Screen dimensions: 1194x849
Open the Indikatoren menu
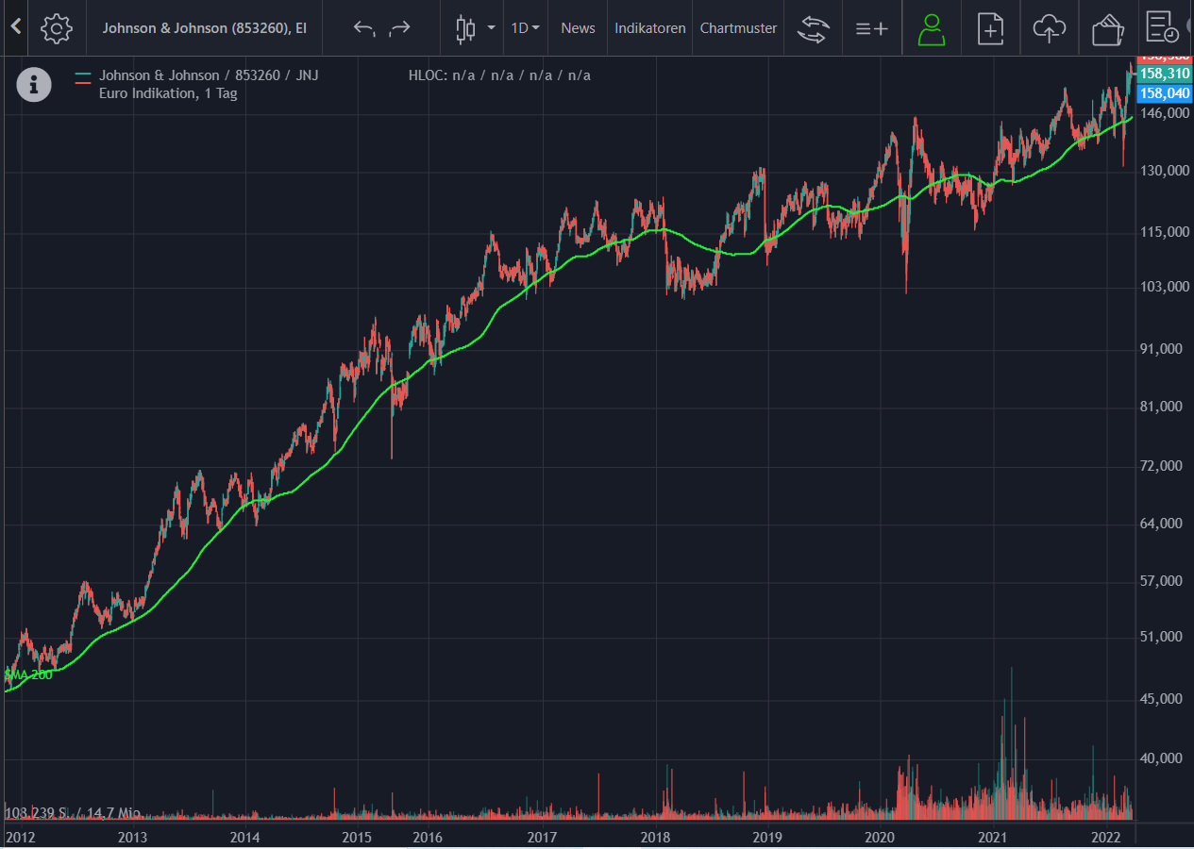coord(650,28)
